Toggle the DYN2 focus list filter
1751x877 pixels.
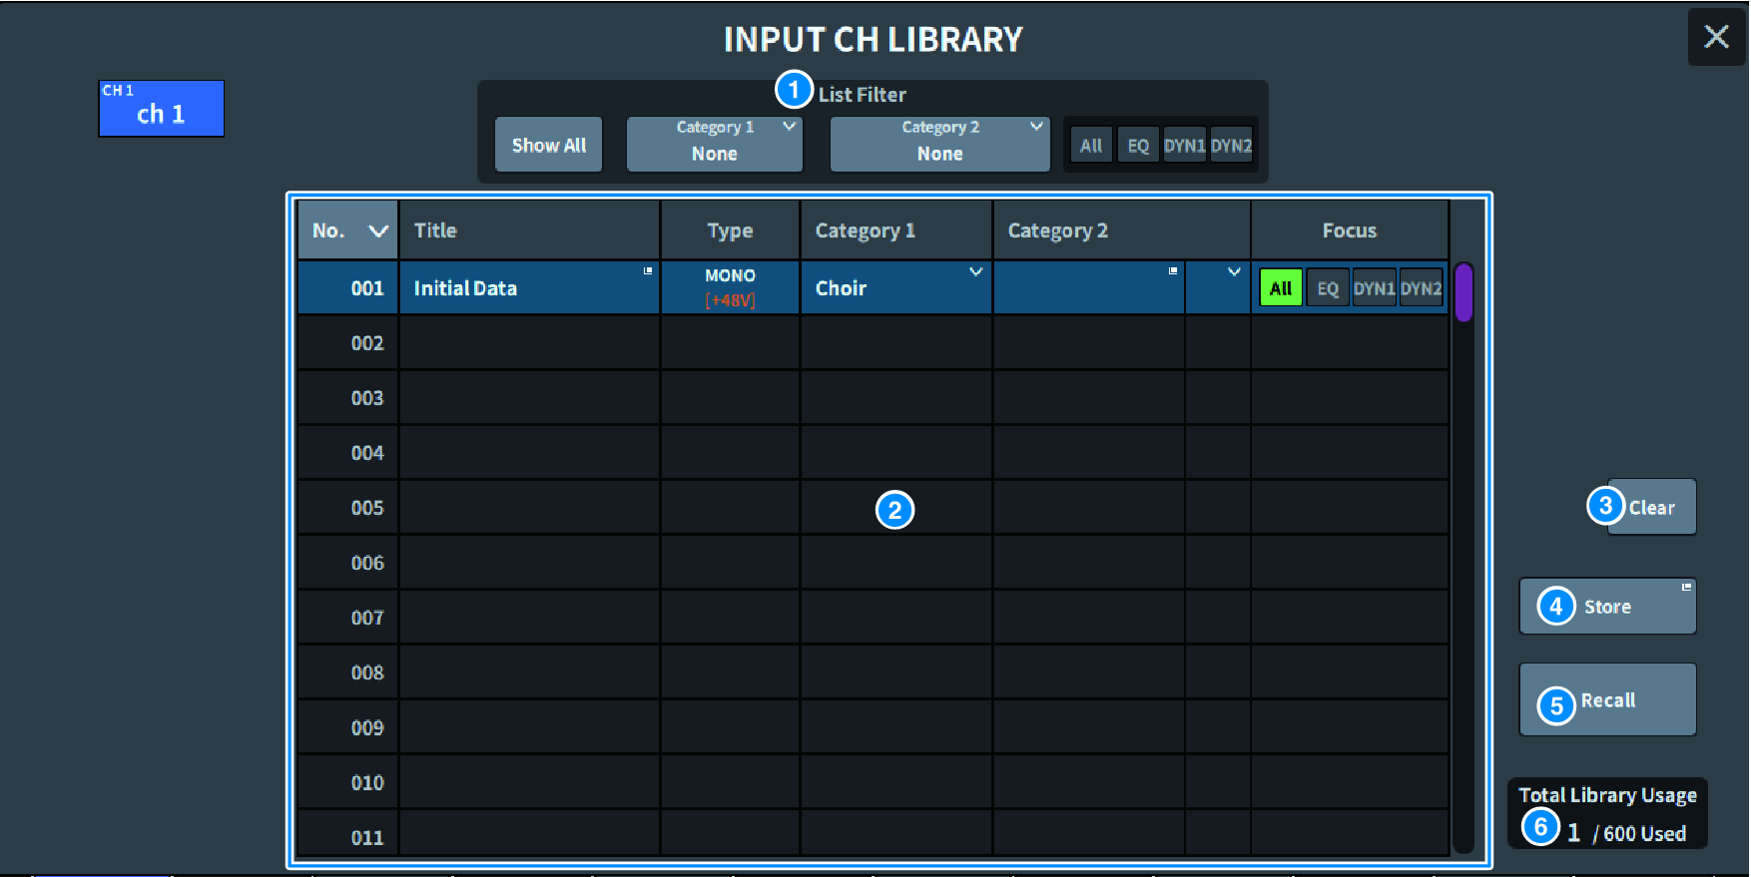1231,146
